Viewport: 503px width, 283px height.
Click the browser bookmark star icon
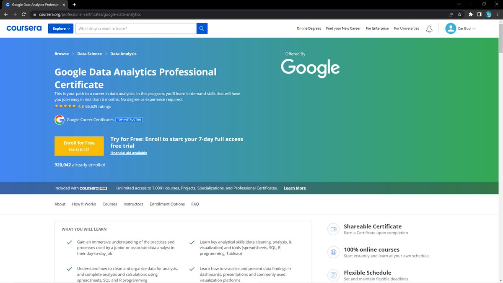[x=459, y=14]
